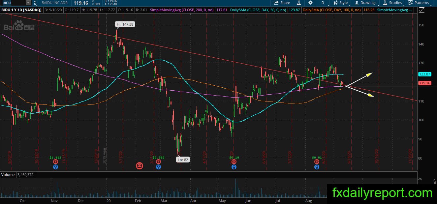Screen dimensions: 437x204
Task: Click the small indicator icon beside the symbol dropdown
Action: (x=35, y=3)
